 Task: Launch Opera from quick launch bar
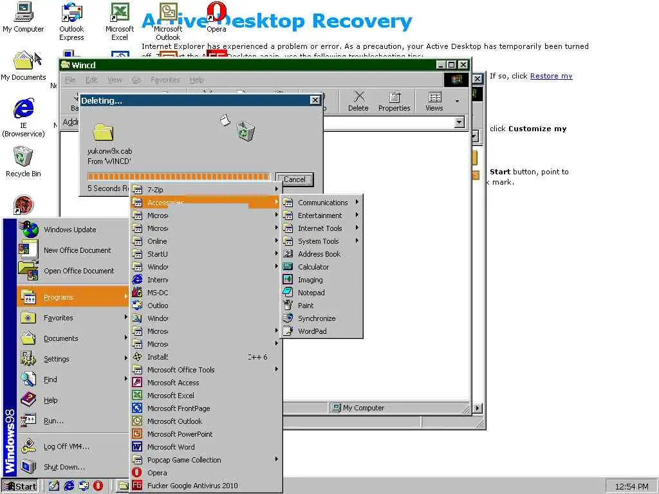tap(98, 486)
